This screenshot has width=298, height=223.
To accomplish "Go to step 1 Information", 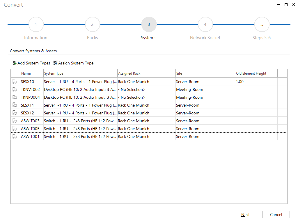I will (36, 24).
